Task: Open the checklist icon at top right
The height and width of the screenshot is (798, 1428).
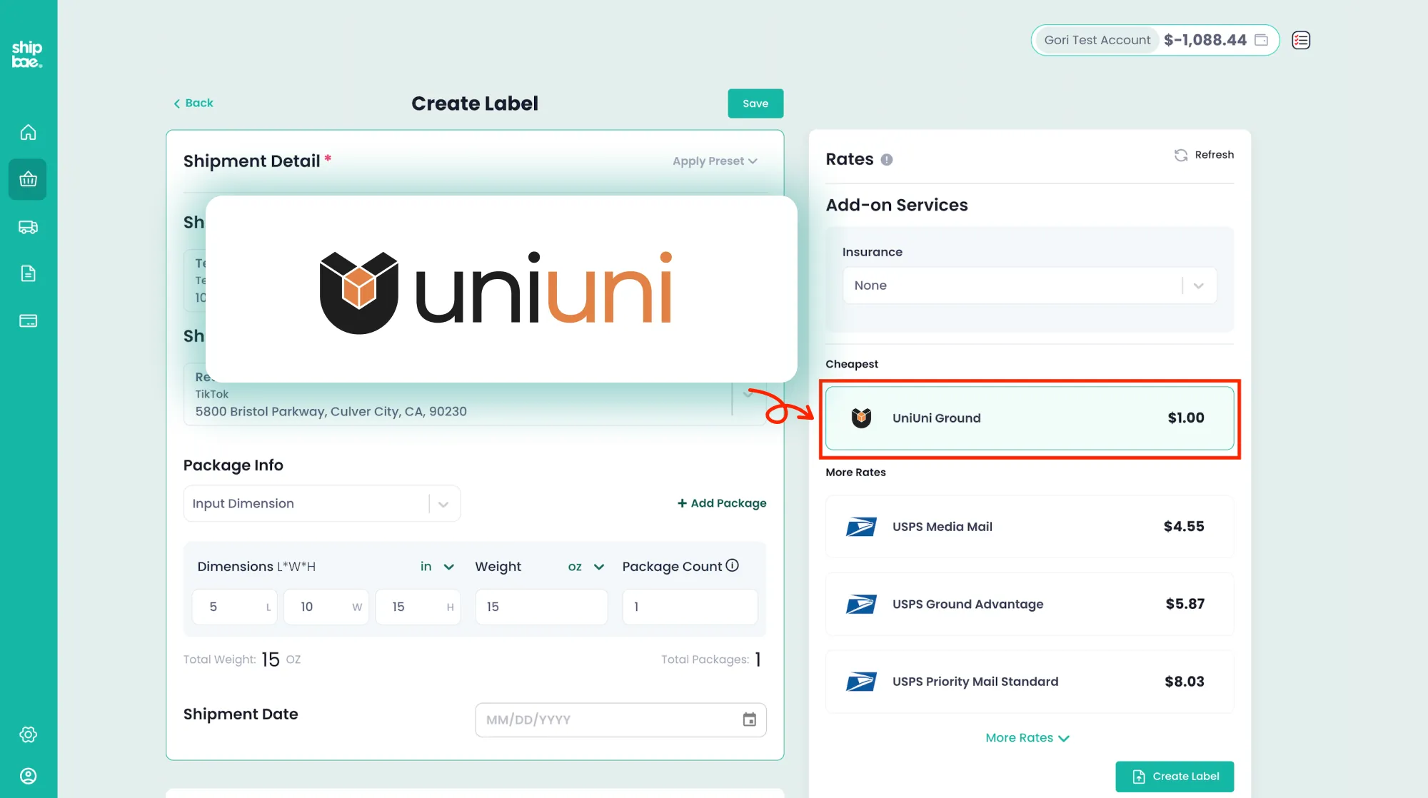Action: [1301, 40]
